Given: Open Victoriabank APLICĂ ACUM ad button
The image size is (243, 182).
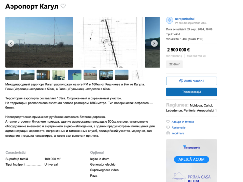Looking at the screenshot, I should click(191, 159).
